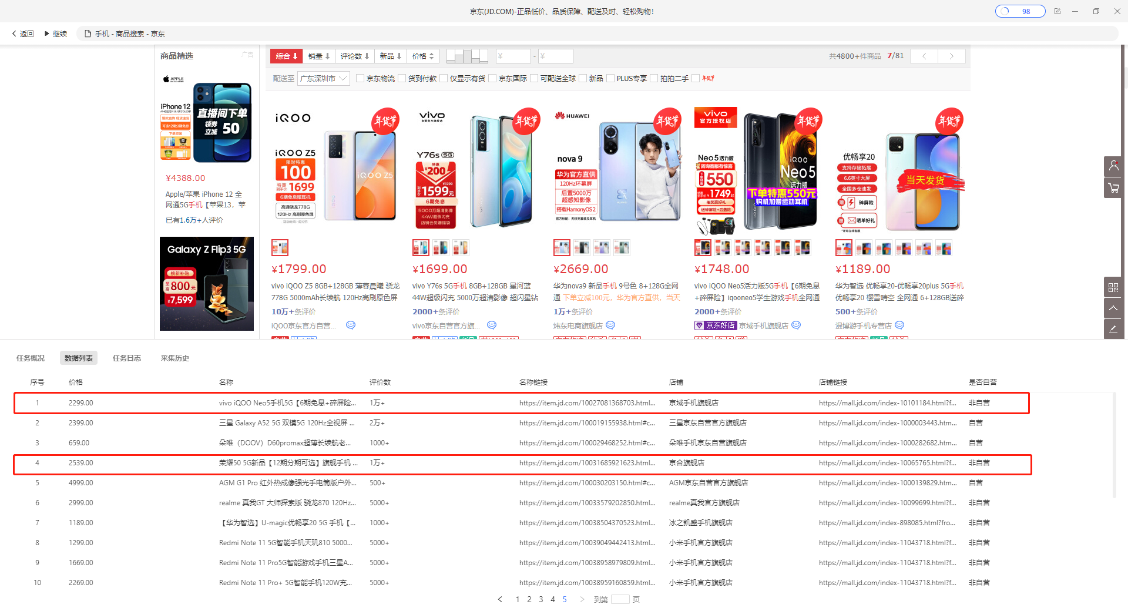The height and width of the screenshot is (611, 1128).
Task: Click chat icon beside iQOO京东官方自营 store
Action: tap(351, 325)
